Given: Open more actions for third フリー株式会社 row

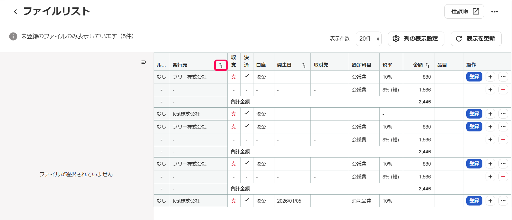Looking at the screenshot, I should (503, 164).
